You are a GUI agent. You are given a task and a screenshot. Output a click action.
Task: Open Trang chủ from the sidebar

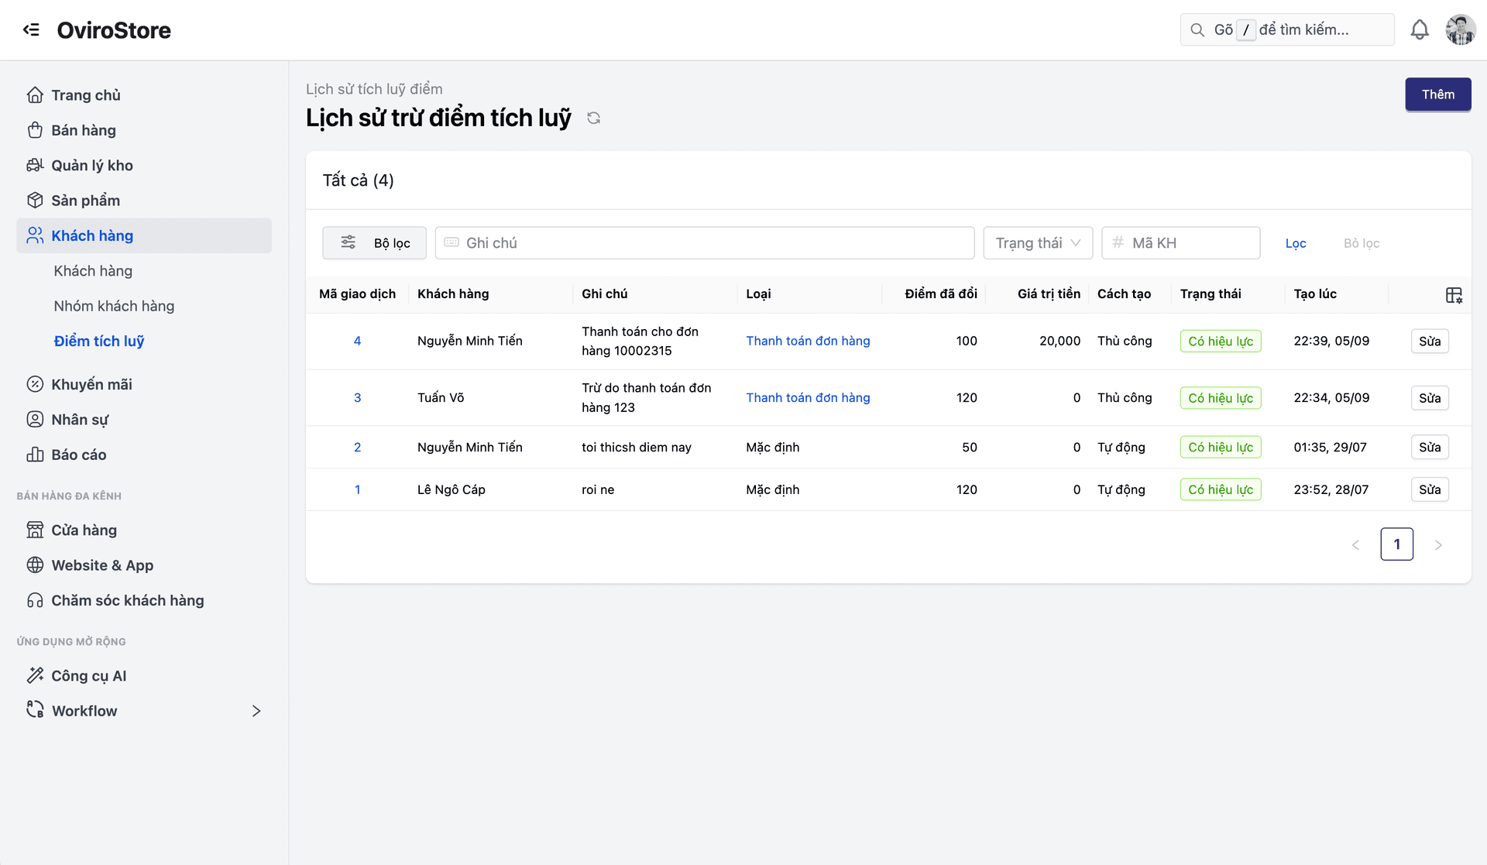point(85,95)
